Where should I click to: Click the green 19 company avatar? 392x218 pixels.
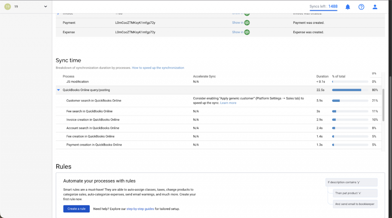pos(7,7)
